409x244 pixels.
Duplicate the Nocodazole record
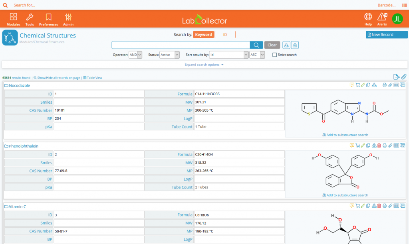368,85
